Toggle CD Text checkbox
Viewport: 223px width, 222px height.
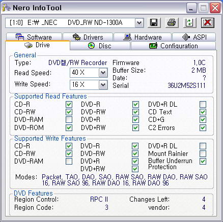(203, 112)
